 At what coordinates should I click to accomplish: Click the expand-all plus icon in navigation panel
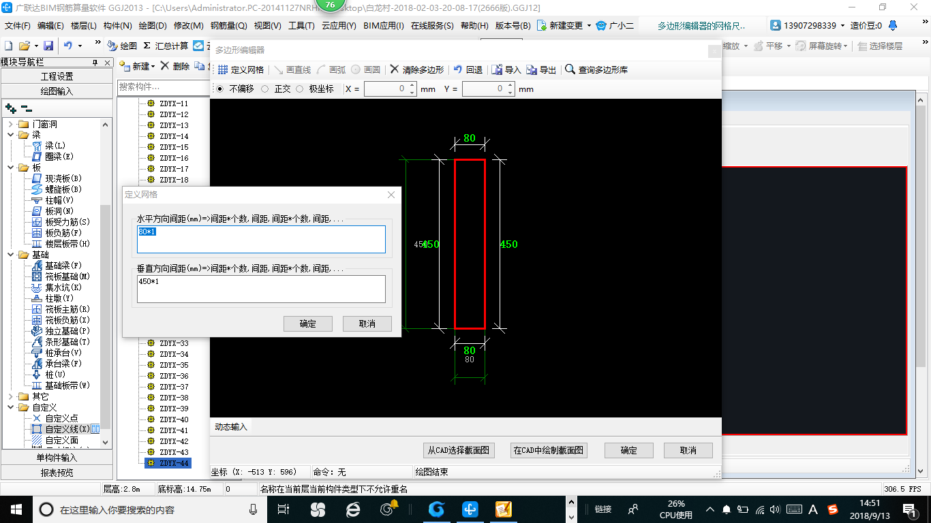[11, 108]
